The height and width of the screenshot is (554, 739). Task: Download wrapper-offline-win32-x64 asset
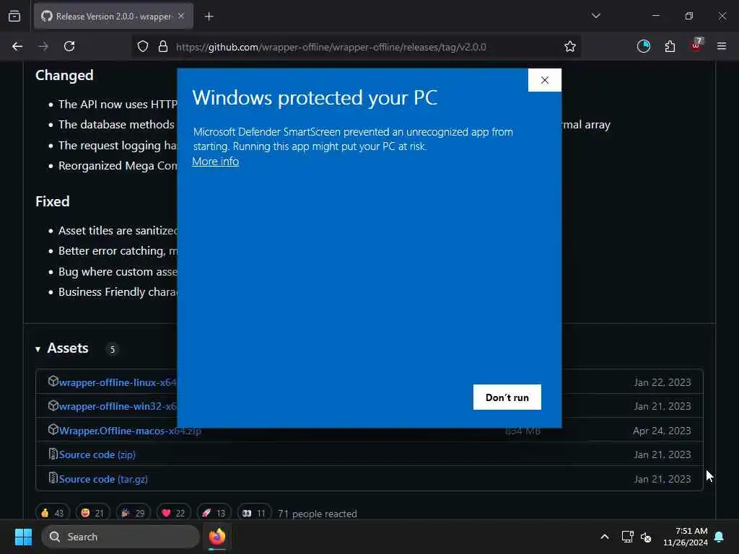[x=118, y=406]
